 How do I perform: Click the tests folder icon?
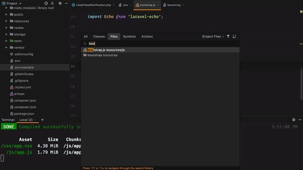(x=11, y=41)
